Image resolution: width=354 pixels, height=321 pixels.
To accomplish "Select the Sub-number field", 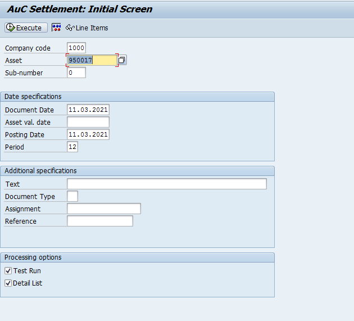I will (76, 73).
